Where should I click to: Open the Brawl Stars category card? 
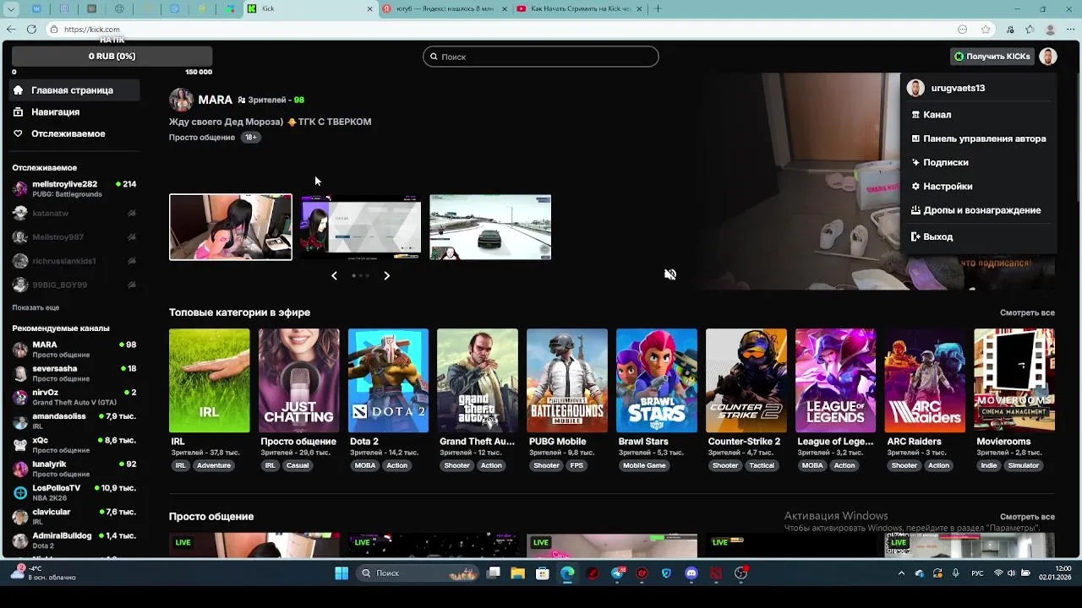point(657,381)
